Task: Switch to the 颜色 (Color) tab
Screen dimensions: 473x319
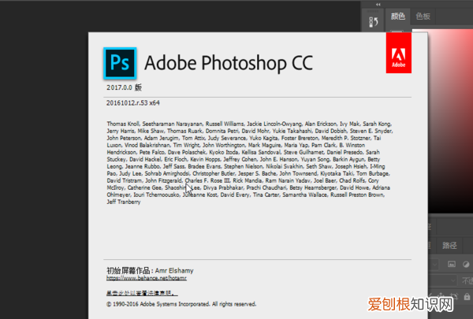Action: pos(399,16)
